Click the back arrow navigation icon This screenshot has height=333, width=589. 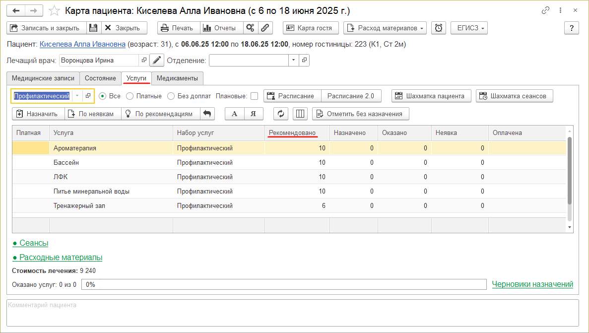(16, 10)
